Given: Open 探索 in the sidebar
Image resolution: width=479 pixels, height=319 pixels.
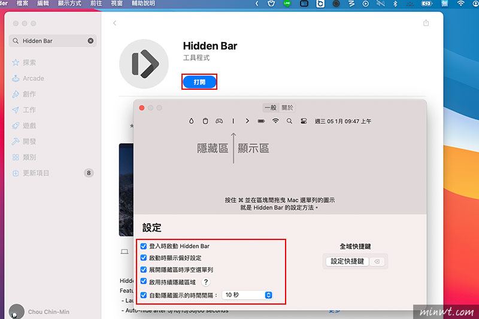Looking at the screenshot, I should pos(24,63).
